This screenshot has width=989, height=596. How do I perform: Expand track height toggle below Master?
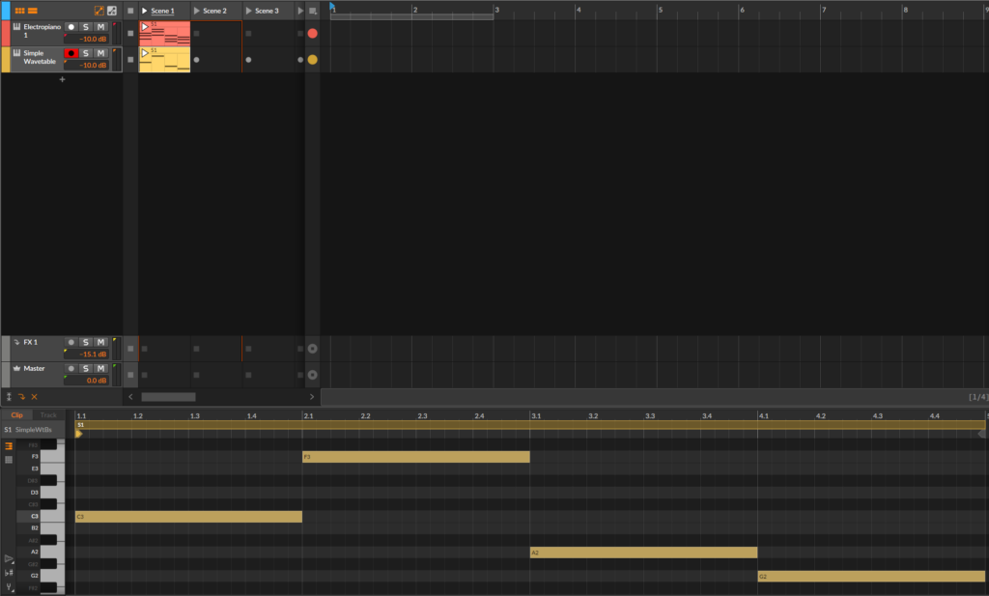point(9,397)
